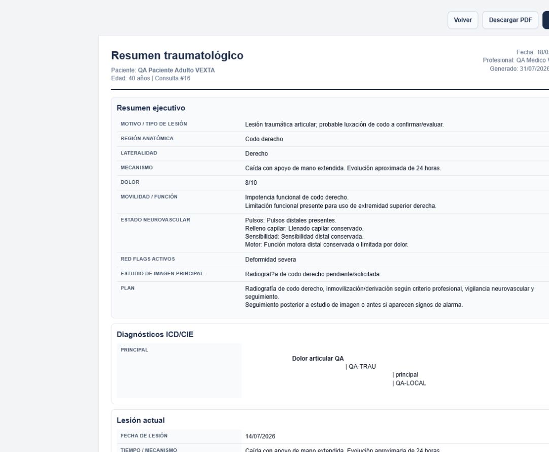Click the 'Diagnósticos ICD/CIE' section heading
Image resolution: width=549 pixels, height=452 pixels.
155,334
